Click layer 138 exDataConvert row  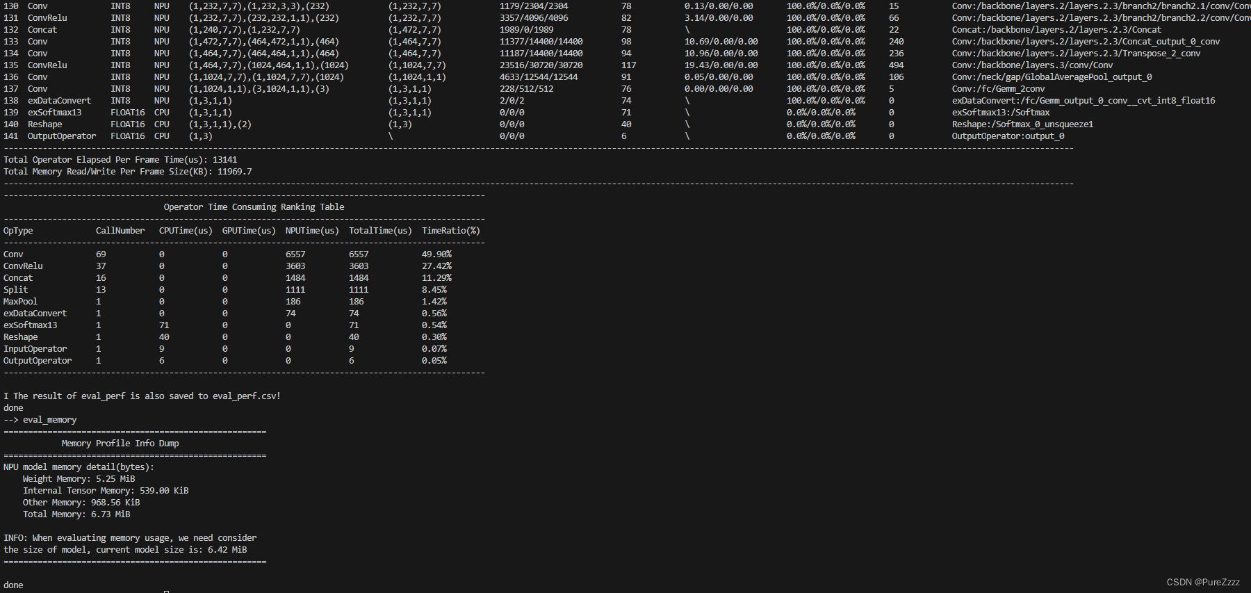pos(610,100)
